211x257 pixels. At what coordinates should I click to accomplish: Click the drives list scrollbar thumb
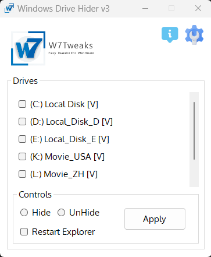[x=194, y=131]
